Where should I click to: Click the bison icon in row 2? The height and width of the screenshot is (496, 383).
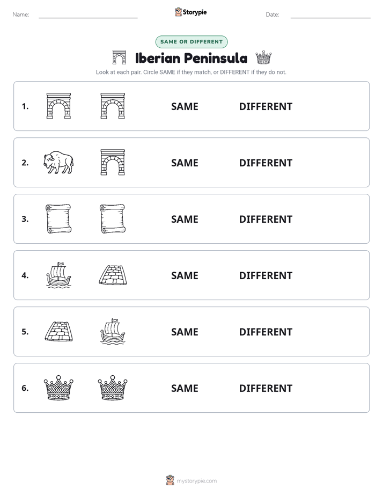[x=58, y=162]
